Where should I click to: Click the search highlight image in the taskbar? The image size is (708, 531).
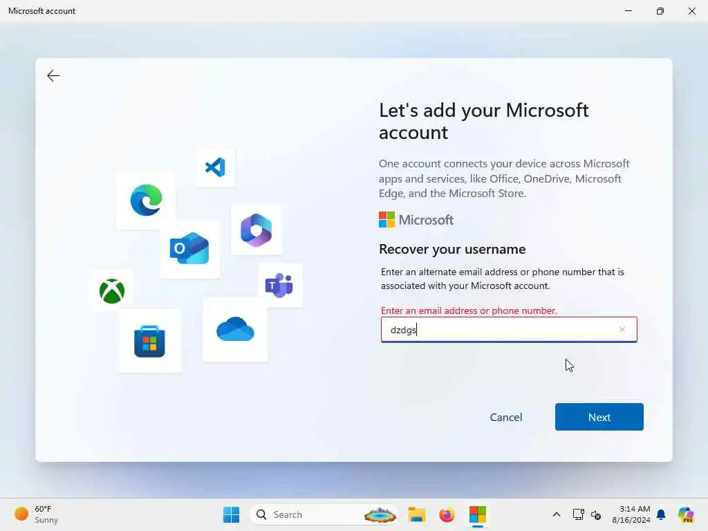click(x=380, y=514)
